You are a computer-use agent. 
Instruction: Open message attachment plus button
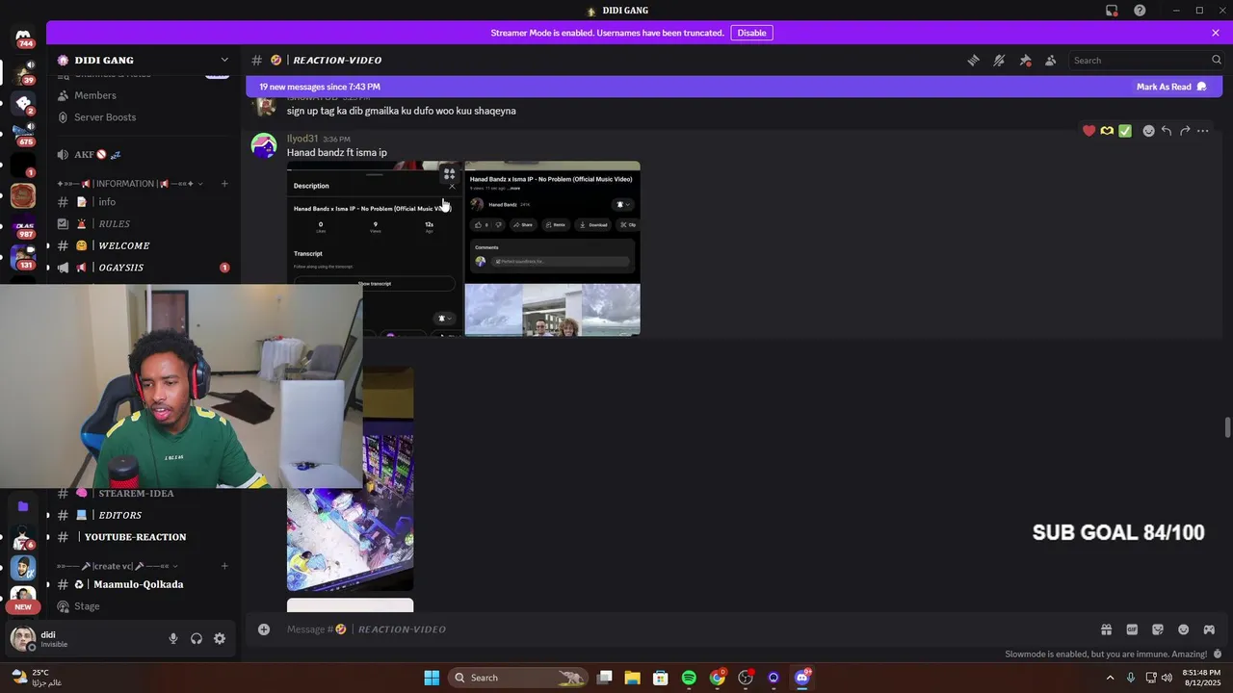pos(264,629)
